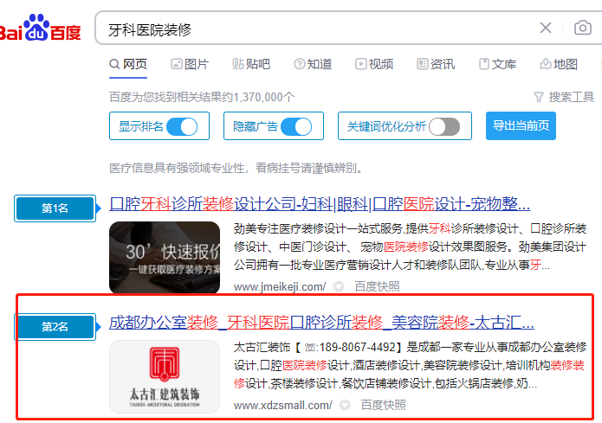Open the search tools filter

[x=564, y=97]
